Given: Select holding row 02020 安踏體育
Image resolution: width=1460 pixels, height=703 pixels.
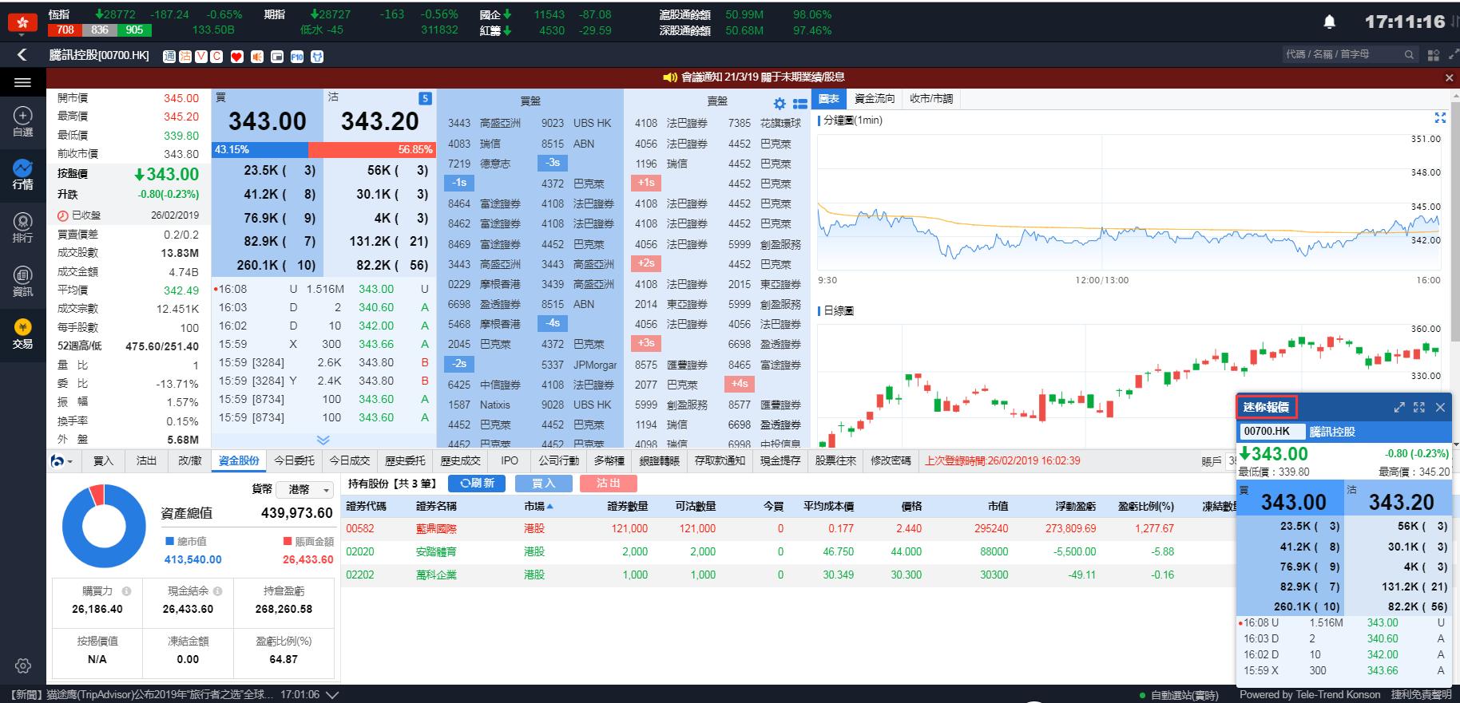Looking at the screenshot, I should coord(788,551).
